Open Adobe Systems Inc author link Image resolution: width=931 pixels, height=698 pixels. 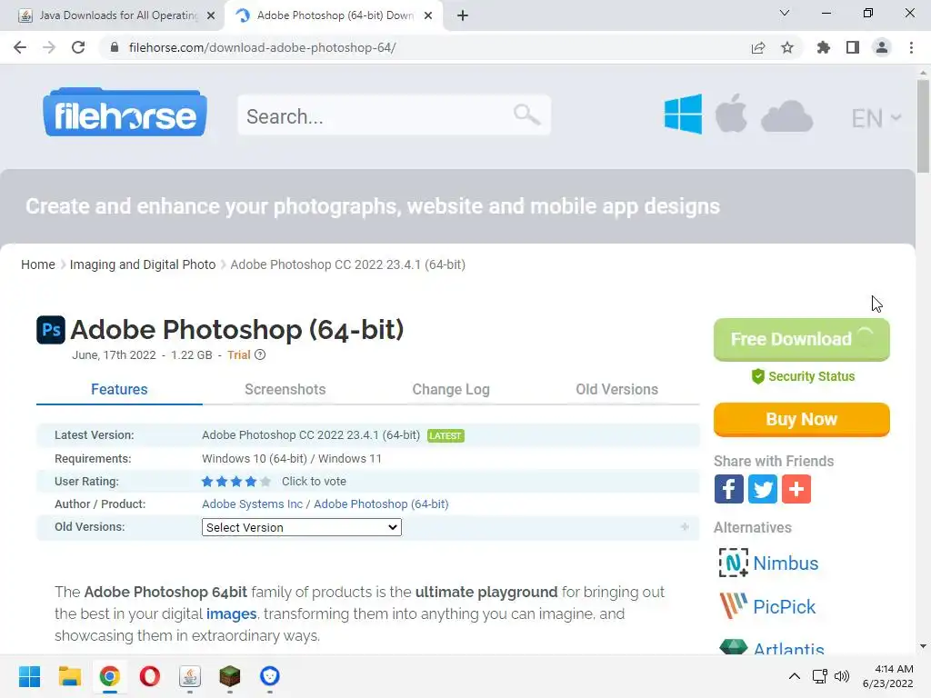tap(253, 504)
